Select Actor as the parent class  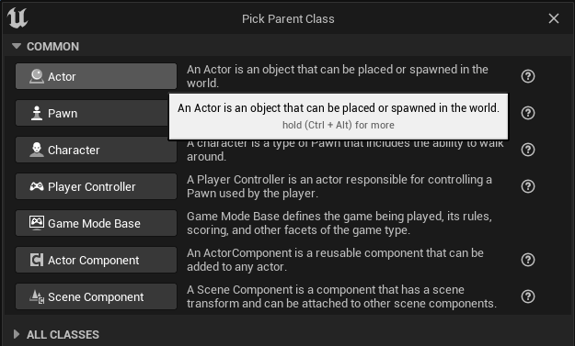[x=96, y=76]
